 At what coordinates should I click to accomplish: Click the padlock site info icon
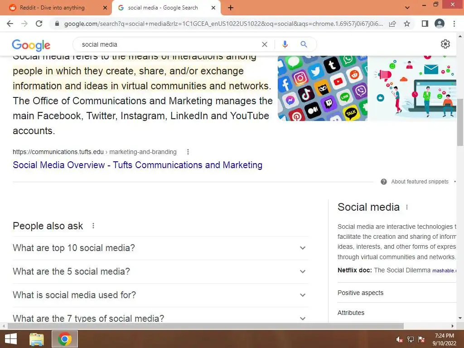pyautogui.click(x=57, y=24)
